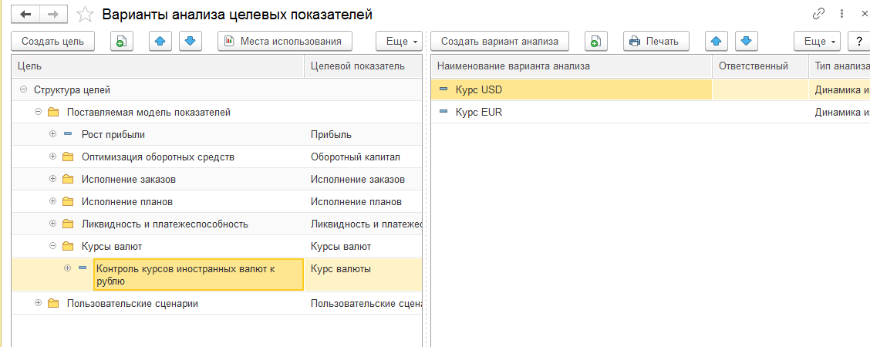Move analysis variant down in right panel
This screenshot has height=347, width=870.
[746, 41]
